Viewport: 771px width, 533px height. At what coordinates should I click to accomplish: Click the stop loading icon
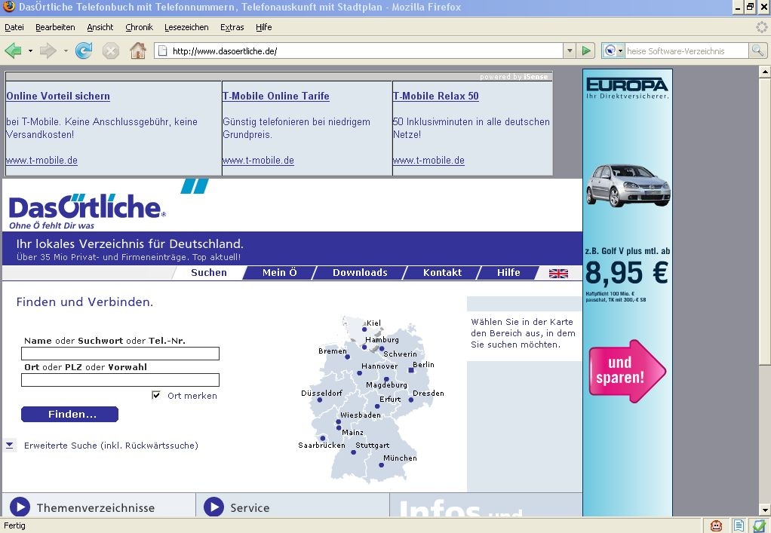[x=111, y=51]
